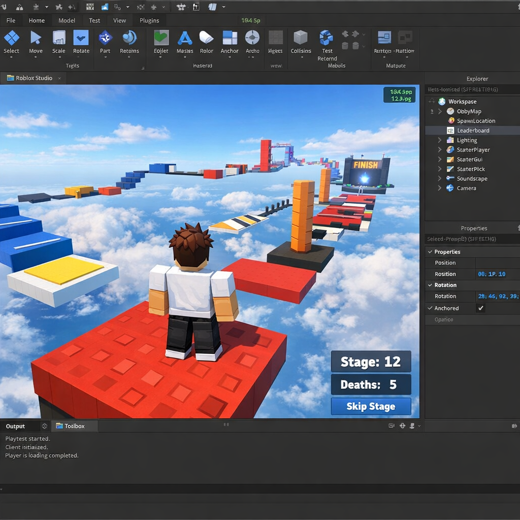Click the Test Reternd icon
The image size is (520, 520).
click(x=327, y=38)
